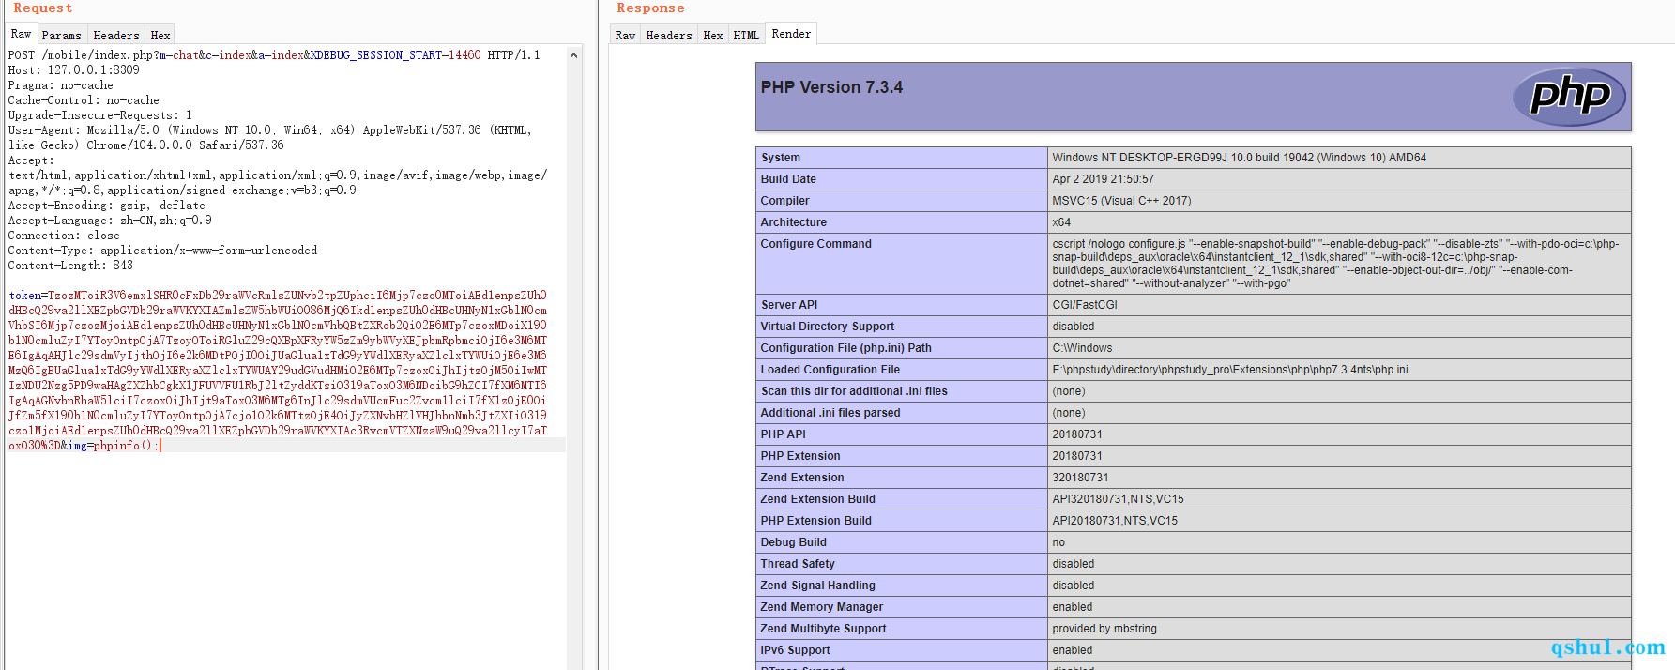Click the provided by mbstring value
This screenshot has height=670, width=1675.
coord(1104,629)
